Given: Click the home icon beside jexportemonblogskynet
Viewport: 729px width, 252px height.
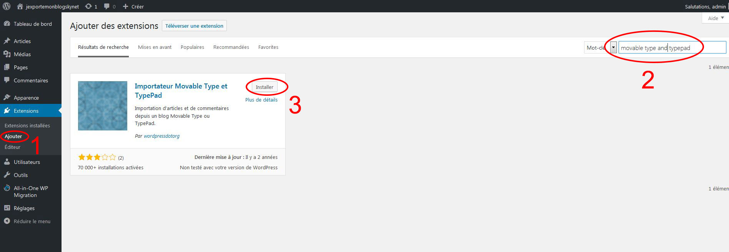Looking at the screenshot, I should click(x=20, y=7).
